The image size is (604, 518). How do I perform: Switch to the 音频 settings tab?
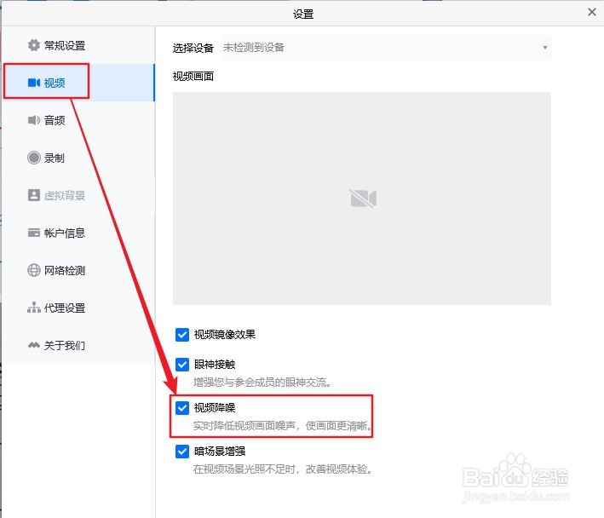(78, 120)
